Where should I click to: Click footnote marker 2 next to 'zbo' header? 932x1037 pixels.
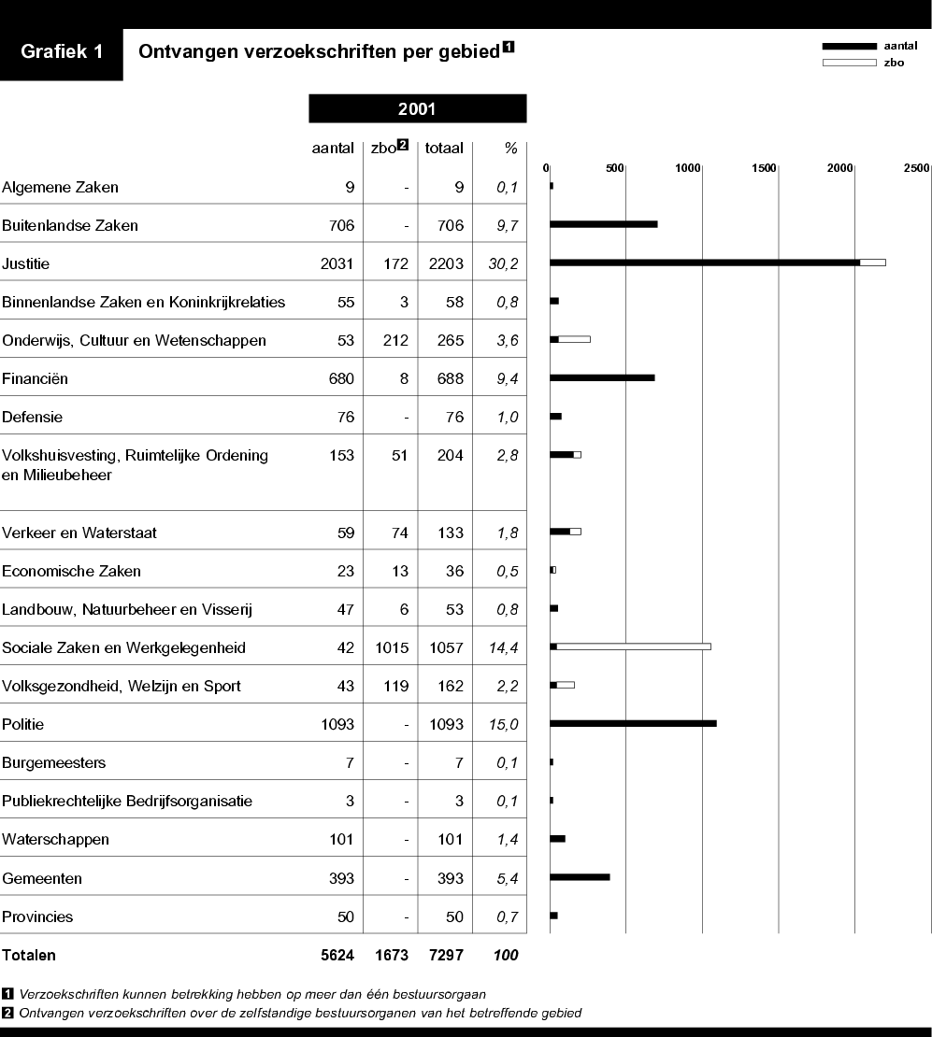pos(402,143)
